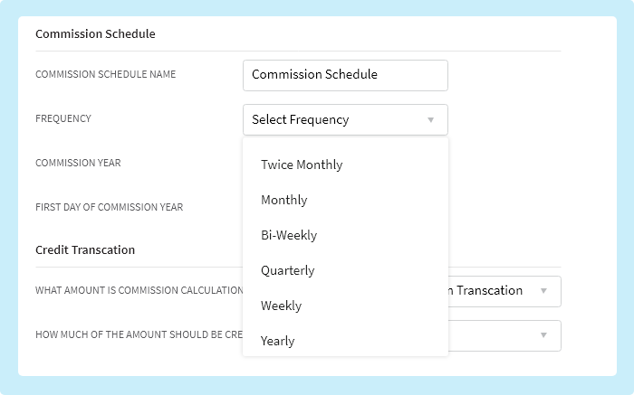
Task: Click the FREQUENCY field label
Action: point(63,118)
